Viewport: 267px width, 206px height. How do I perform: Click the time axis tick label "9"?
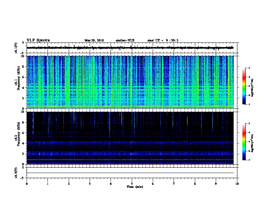coord(216,183)
